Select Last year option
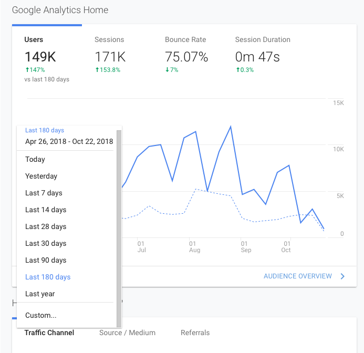The width and height of the screenshot is (364, 353). (65, 294)
